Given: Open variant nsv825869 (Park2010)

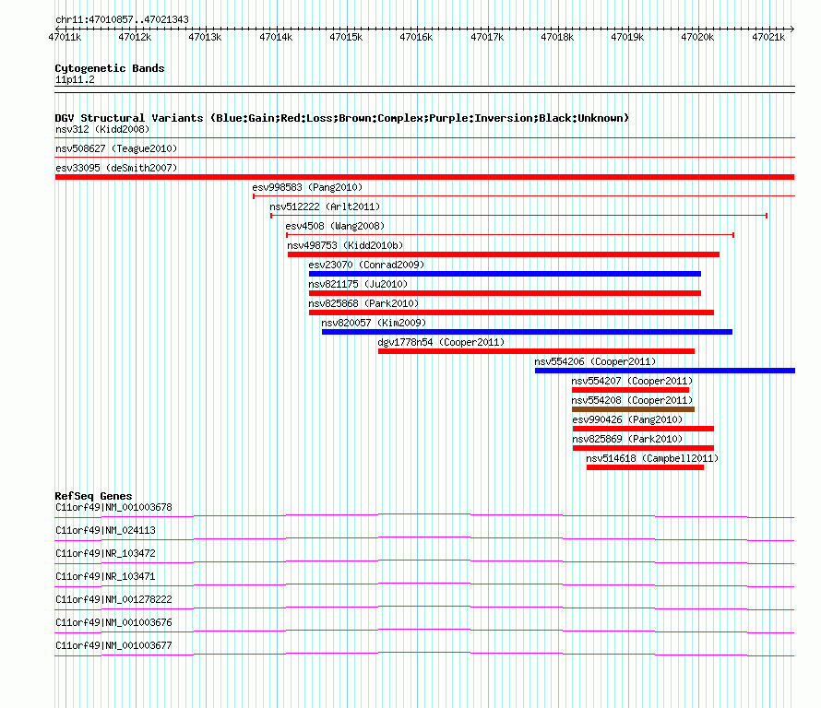Looking at the screenshot, I should pos(627,439).
